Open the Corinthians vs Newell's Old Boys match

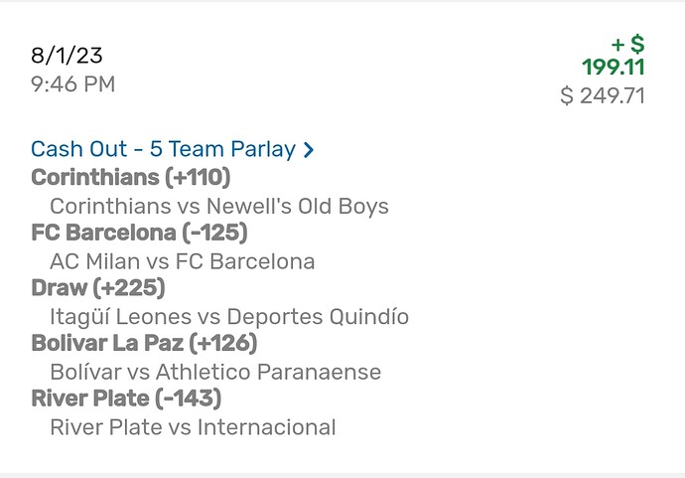click(x=218, y=207)
